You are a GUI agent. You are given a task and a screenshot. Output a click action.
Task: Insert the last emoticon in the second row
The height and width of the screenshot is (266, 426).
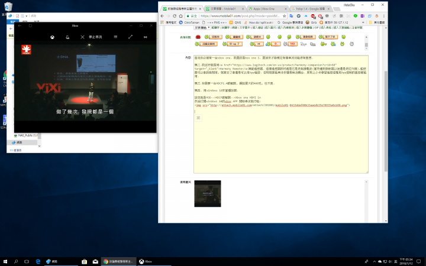(351, 44)
